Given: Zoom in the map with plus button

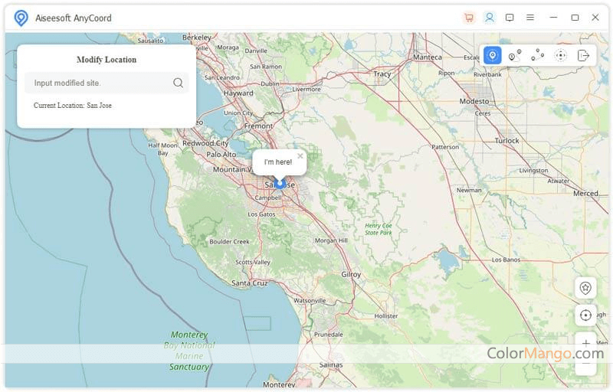Looking at the screenshot, I should coord(585,343).
